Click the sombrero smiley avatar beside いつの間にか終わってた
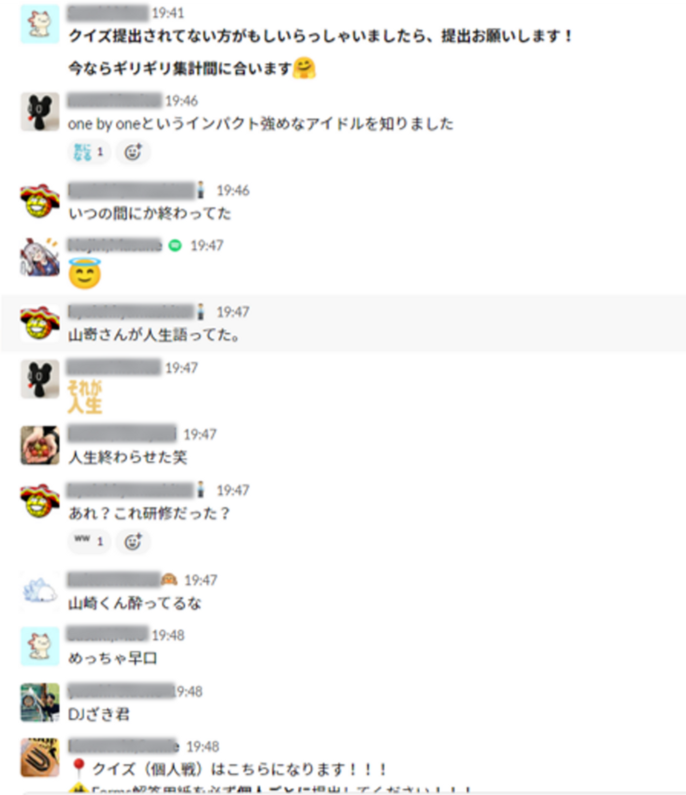This screenshot has height=795, width=686. 40,201
